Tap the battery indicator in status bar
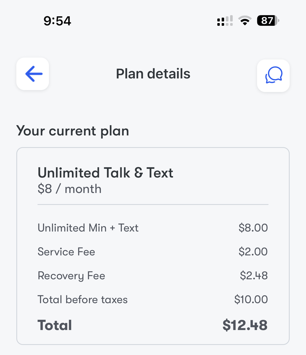306x355 pixels. tap(268, 21)
